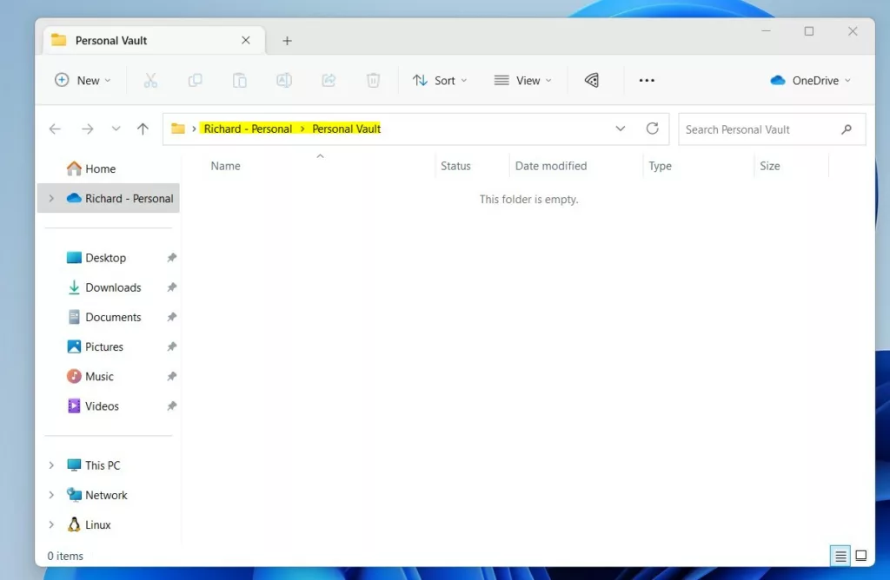The image size is (890, 580).
Task: Open Videos quick access folder
Action: coord(102,406)
